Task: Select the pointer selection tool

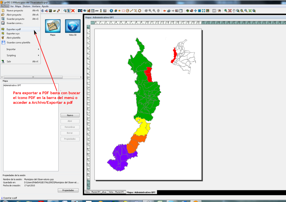Action: (69, 10)
